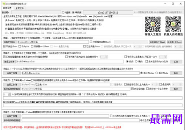This screenshot has height=130, width=189.
Task: Click 拆分后保存的路径 button in 功能五
Action: (12, 120)
